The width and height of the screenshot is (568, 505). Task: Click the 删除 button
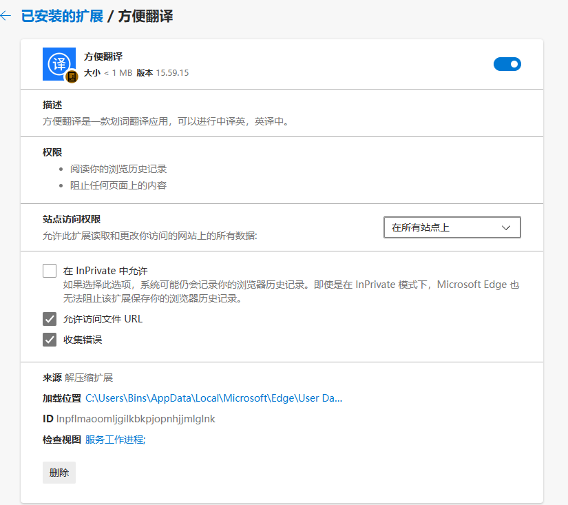click(x=59, y=473)
